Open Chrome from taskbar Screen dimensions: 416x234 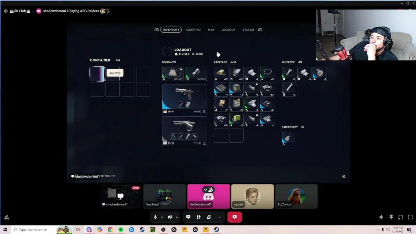coord(110,230)
